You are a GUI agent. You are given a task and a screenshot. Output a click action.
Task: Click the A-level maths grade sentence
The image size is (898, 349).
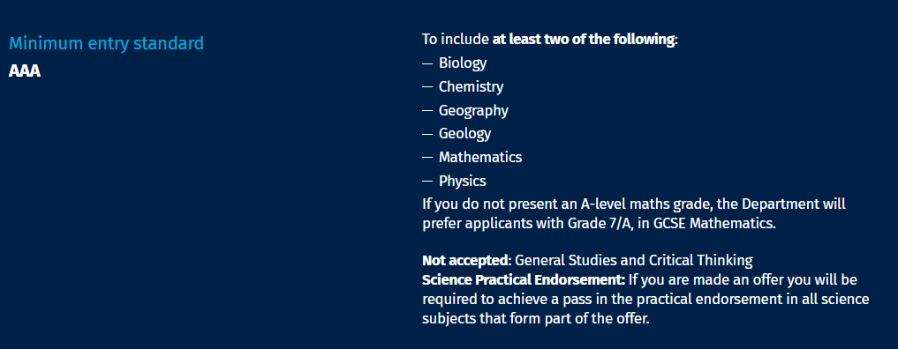[634, 213]
